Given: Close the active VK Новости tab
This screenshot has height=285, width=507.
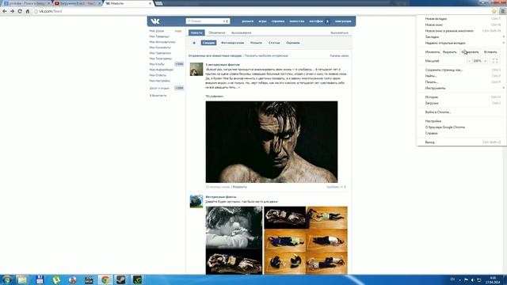Looking at the screenshot, I should (x=150, y=3).
